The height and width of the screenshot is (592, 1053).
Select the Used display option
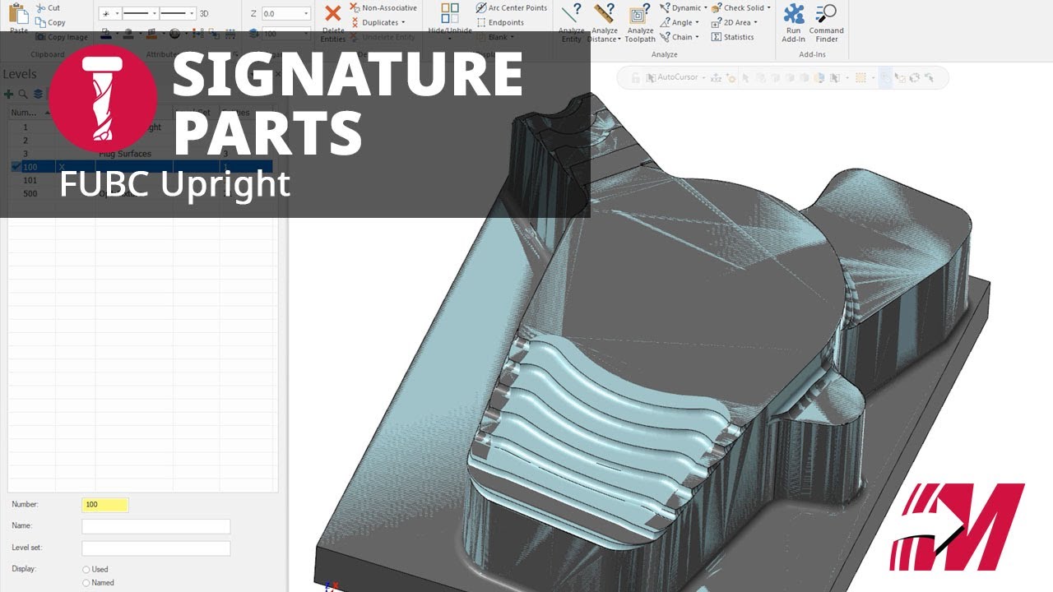click(x=86, y=569)
